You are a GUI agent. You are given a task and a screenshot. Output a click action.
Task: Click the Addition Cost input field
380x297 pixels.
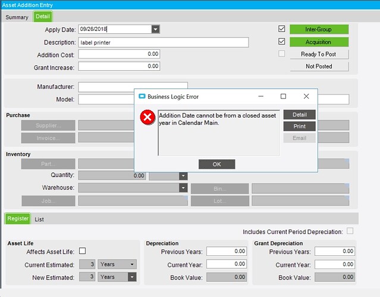click(118, 55)
